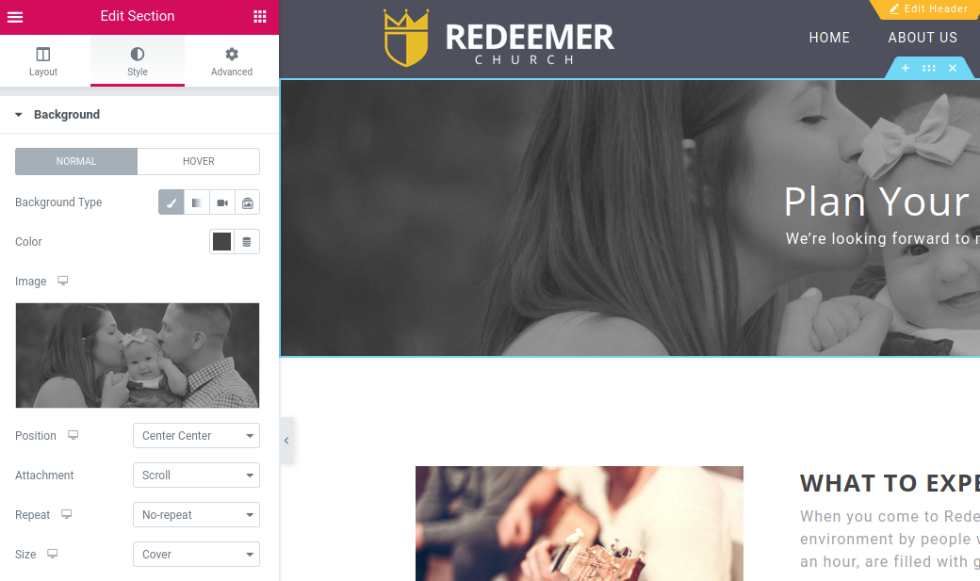Open the hamburger menu in Elementor panel
Screen dimensions: 980x581
[x=15, y=17]
